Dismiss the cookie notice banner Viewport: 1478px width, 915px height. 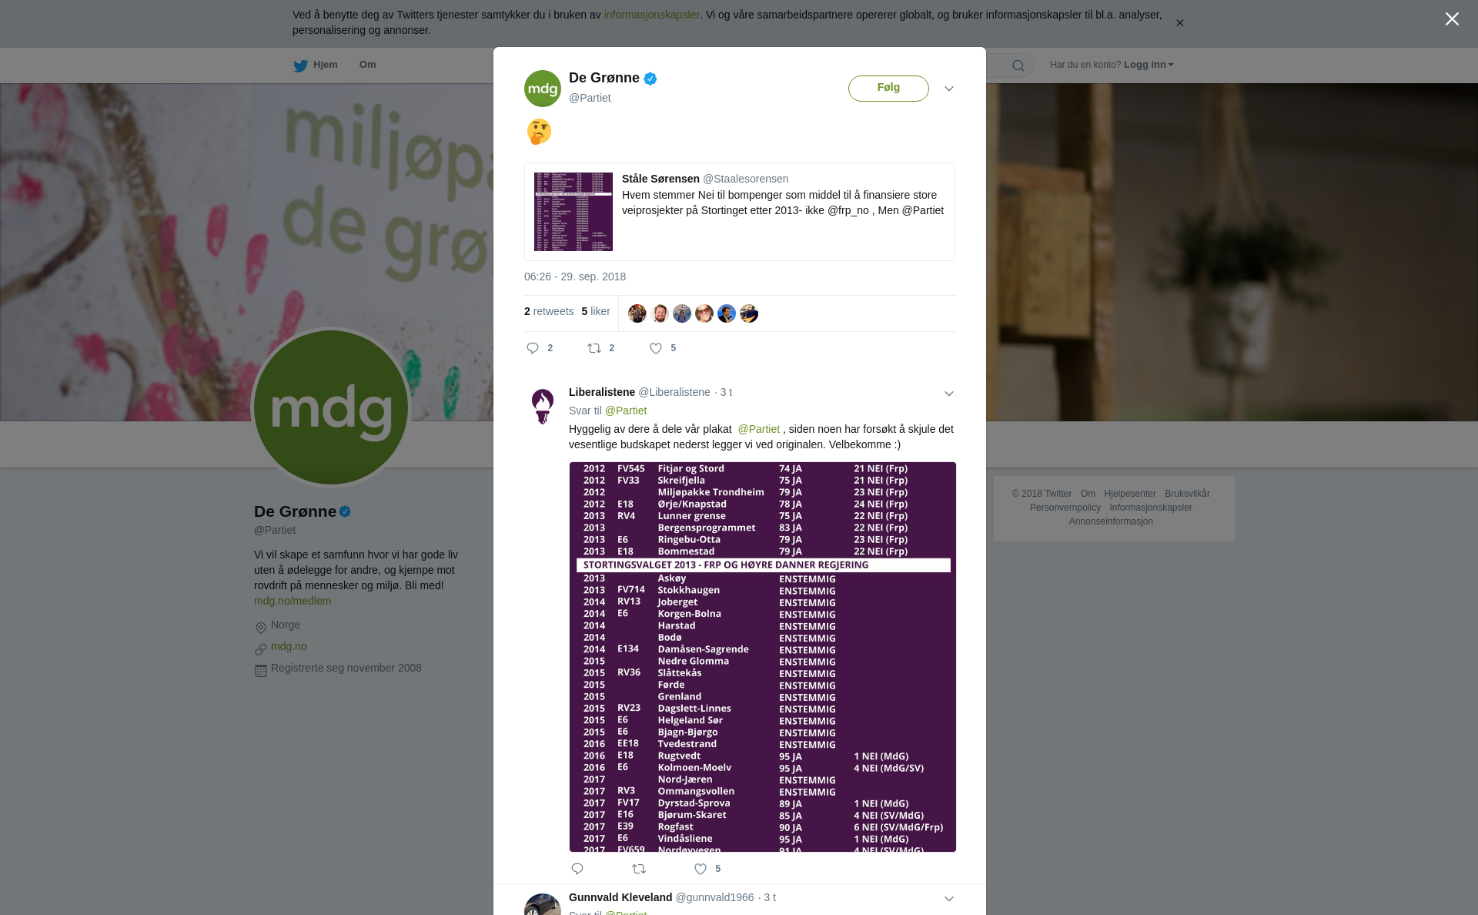coord(1179,23)
